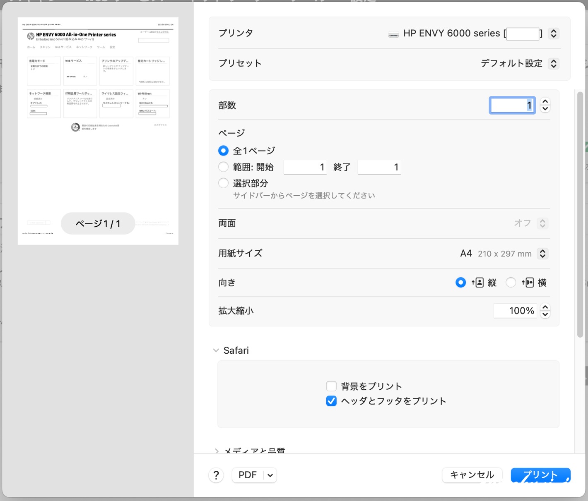Click the A4 210 x 297 mm value

[496, 254]
